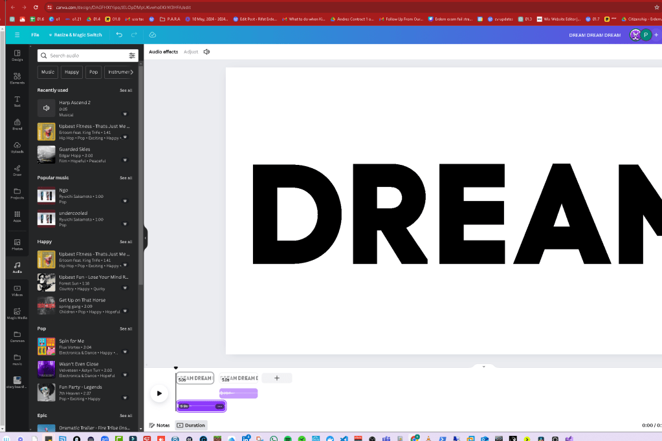Image resolution: width=662 pixels, height=441 pixels.
Task: Add a new page to timeline
Action: pos(276,378)
